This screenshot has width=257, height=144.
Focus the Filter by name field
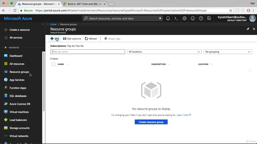tap(88, 52)
